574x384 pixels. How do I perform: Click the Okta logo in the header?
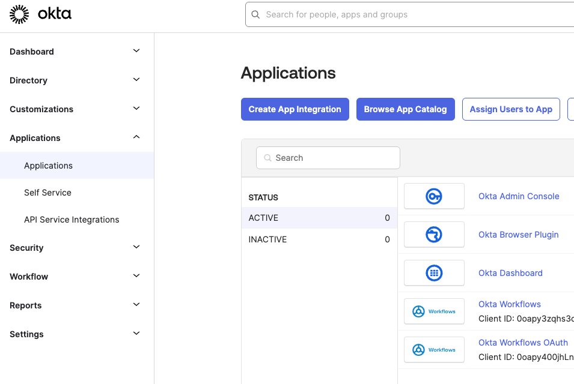point(40,14)
